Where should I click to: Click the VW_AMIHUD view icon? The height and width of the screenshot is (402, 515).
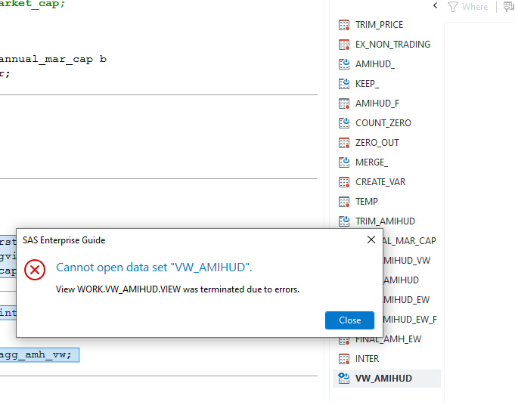(344, 379)
